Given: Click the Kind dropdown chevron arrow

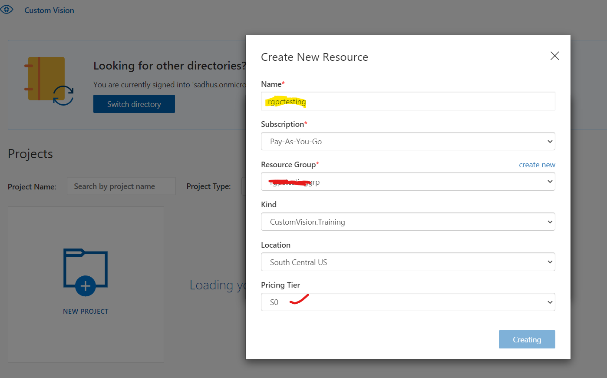Looking at the screenshot, I should (550, 222).
